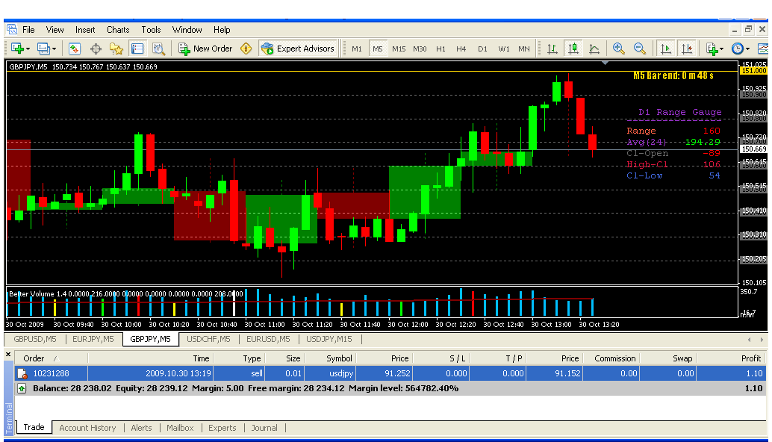
Task: Select the H4 timeframe
Action: (461, 49)
